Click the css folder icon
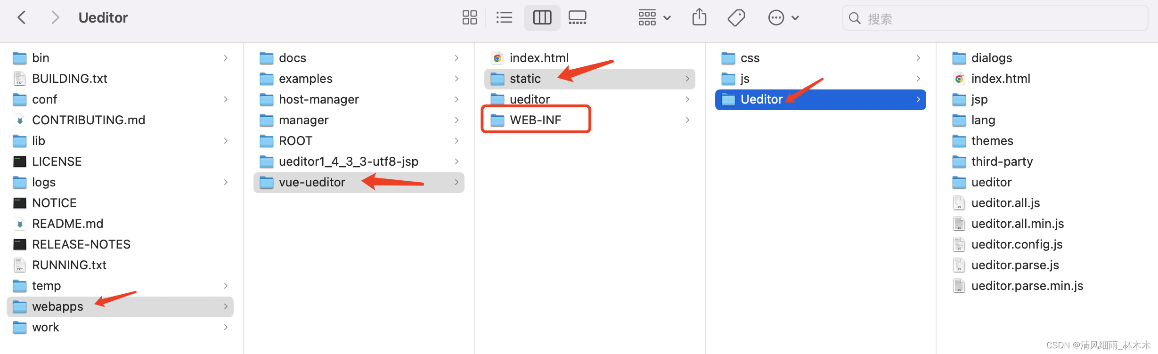The height and width of the screenshot is (354, 1158). point(728,58)
